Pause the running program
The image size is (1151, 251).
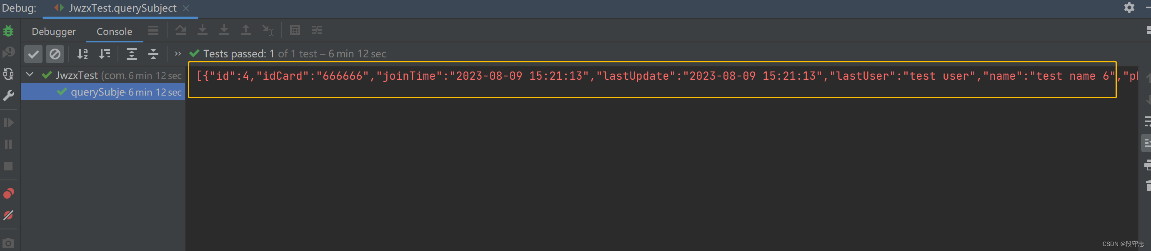coord(9,143)
